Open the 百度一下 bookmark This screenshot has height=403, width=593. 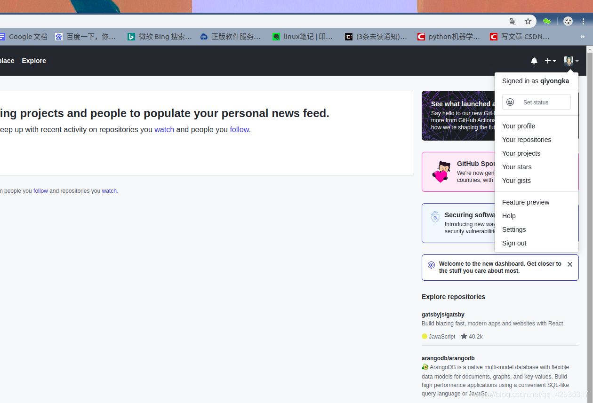point(85,36)
